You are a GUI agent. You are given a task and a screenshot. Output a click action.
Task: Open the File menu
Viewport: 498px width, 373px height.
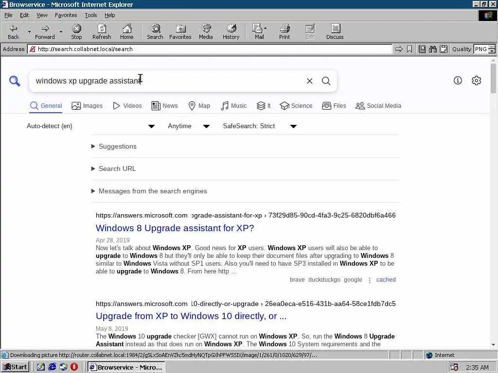8,15
